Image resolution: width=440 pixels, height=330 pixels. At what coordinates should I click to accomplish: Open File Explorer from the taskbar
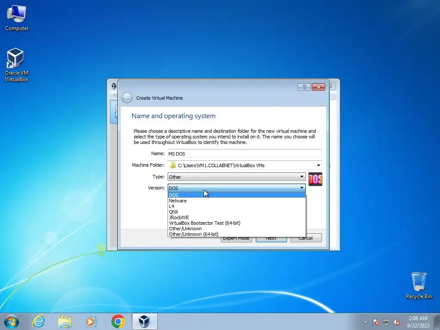point(65,321)
